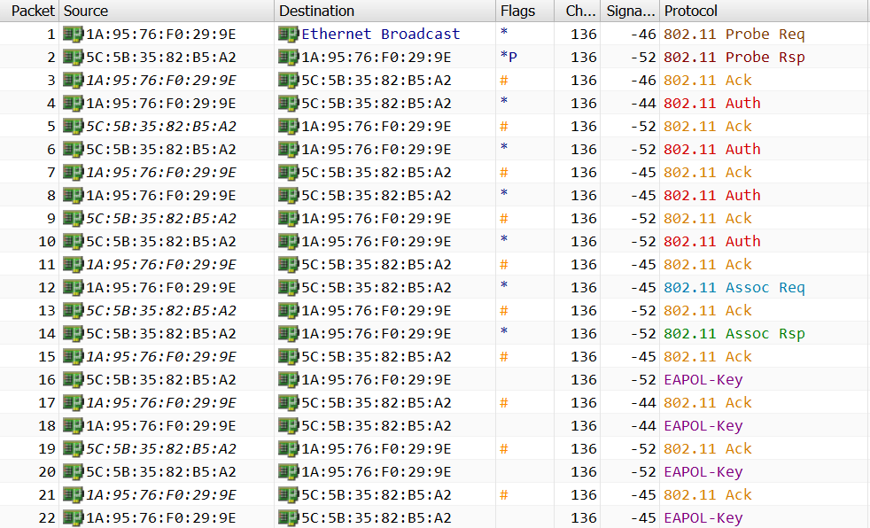Click the network card icon in packet 1 source
The height and width of the screenshot is (528, 870).
(x=73, y=35)
